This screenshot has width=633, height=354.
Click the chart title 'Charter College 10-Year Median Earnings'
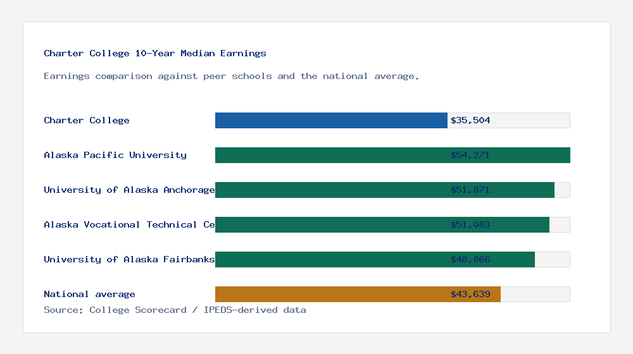pos(155,53)
